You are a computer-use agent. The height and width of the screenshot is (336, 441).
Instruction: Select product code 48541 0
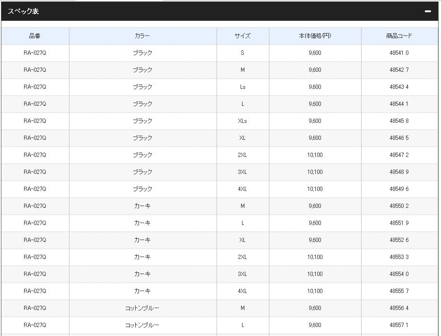[399, 53]
